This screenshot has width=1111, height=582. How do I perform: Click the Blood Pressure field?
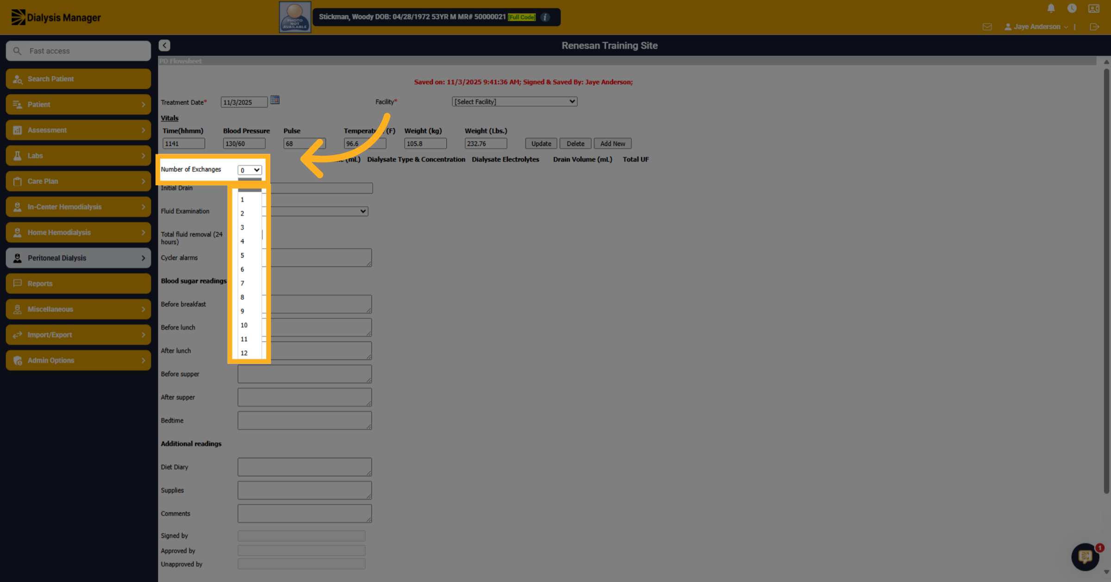(x=244, y=144)
